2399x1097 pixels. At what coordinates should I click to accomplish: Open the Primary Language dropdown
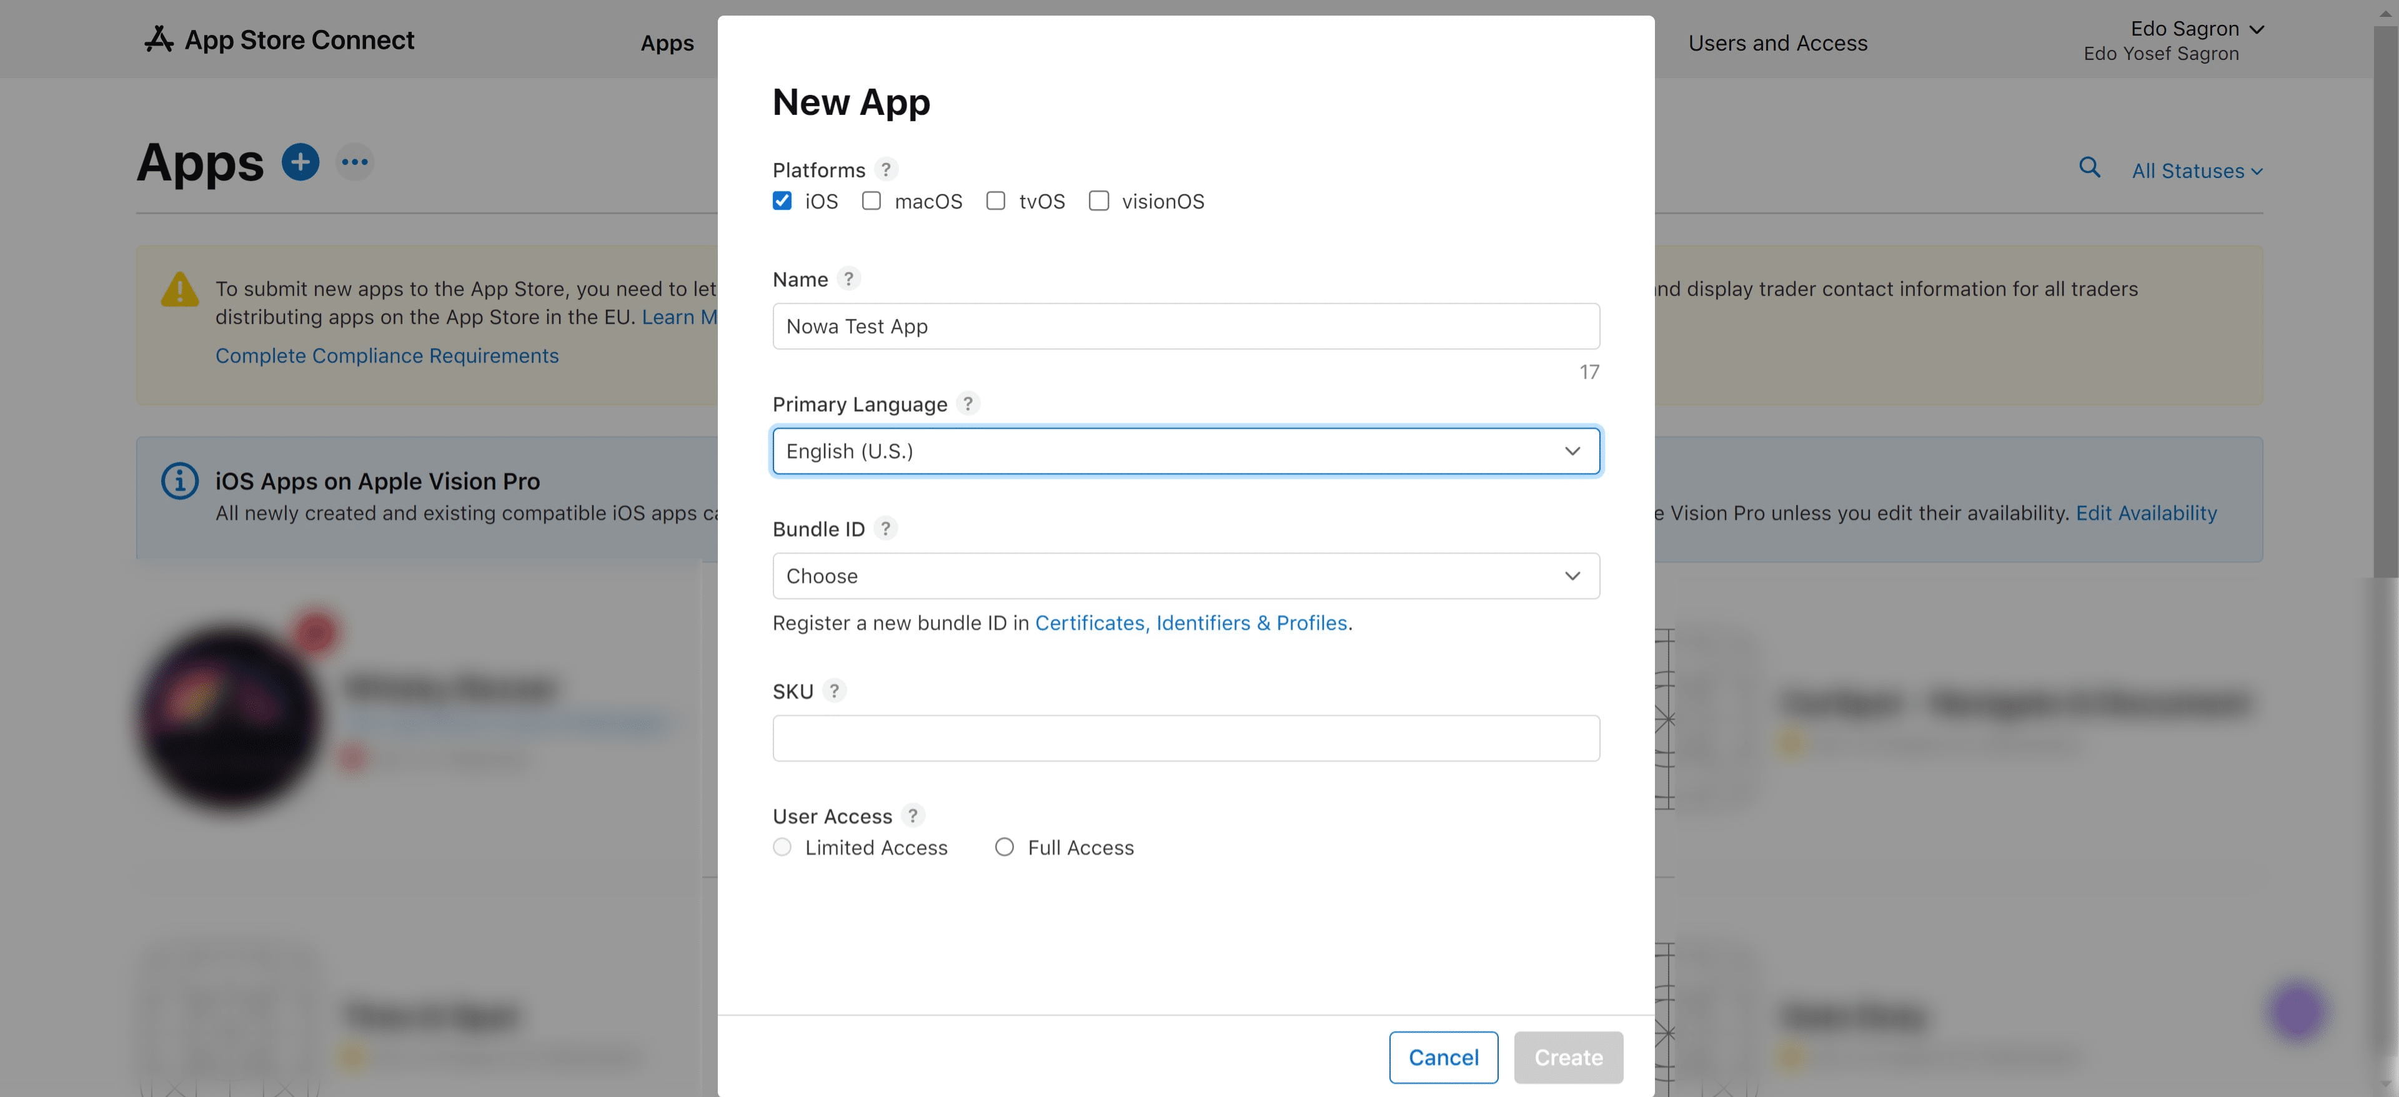coord(1186,451)
